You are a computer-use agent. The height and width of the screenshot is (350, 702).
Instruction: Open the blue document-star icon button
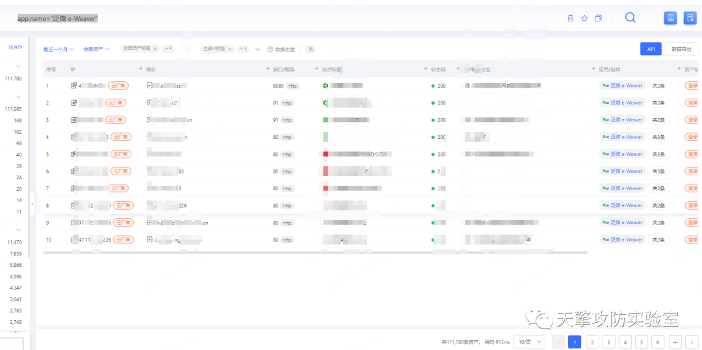(690, 18)
